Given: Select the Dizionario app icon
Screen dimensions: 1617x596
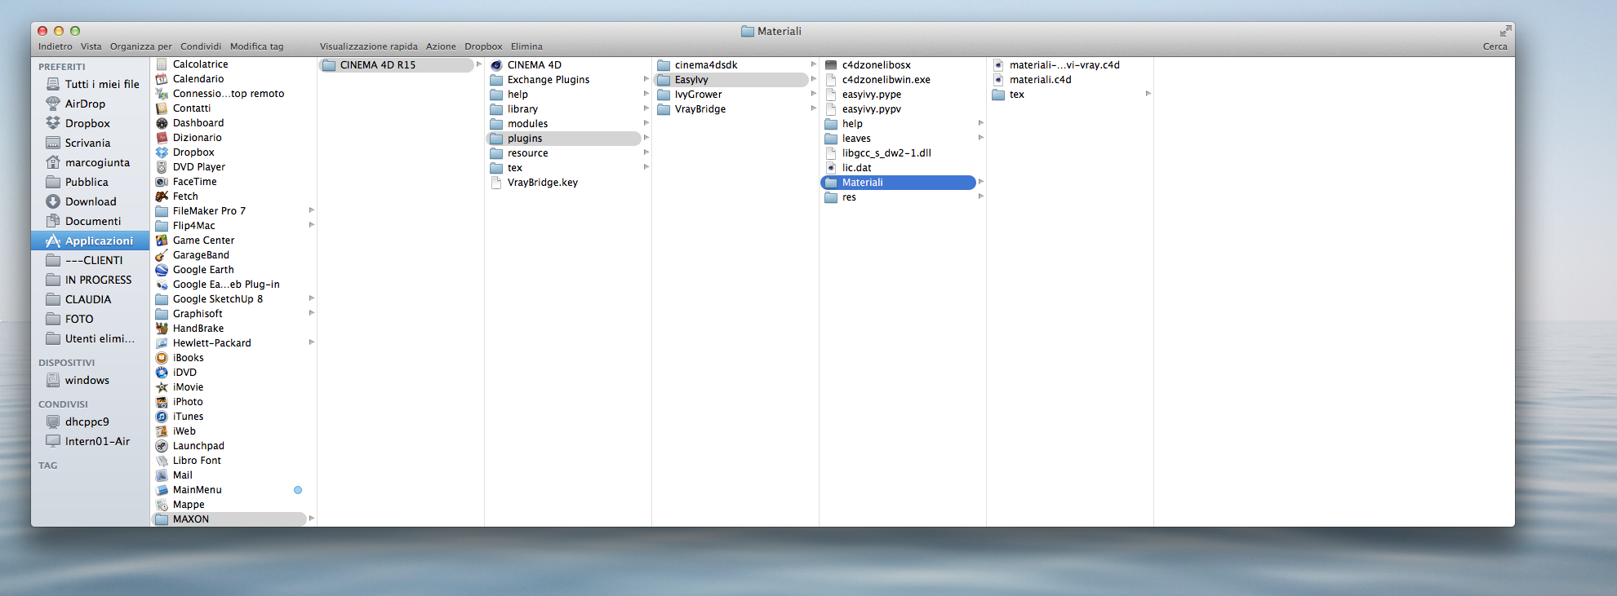Looking at the screenshot, I should [x=162, y=138].
